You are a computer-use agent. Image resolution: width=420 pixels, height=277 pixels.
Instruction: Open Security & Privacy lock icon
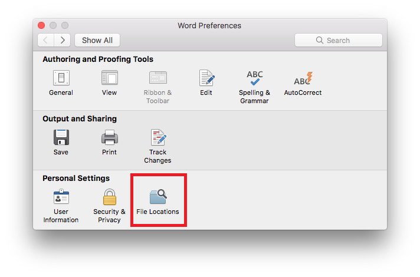click(109, 197)
